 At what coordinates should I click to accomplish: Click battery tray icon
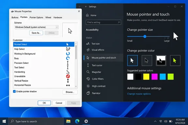171,121
